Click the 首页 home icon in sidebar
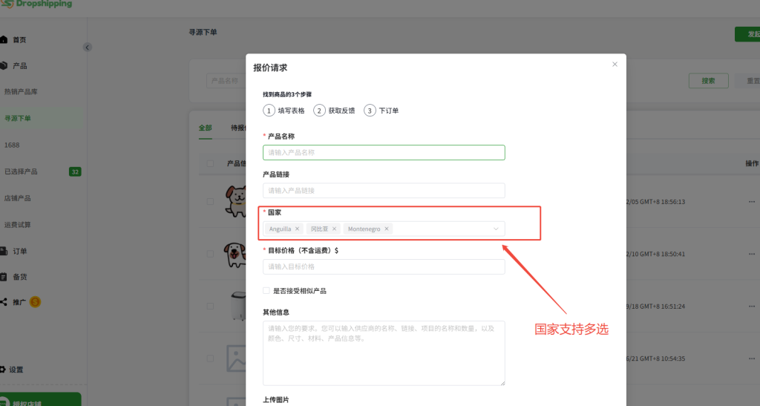The height and width of the screenshot is (406, 760). click(4, 39)
